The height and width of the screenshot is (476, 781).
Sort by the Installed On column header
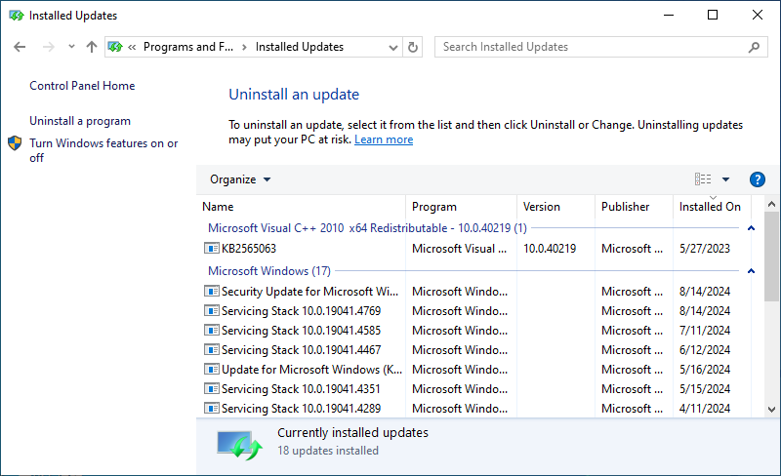coord(712,207)
